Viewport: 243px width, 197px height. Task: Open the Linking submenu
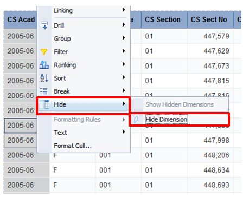[84, 10]
